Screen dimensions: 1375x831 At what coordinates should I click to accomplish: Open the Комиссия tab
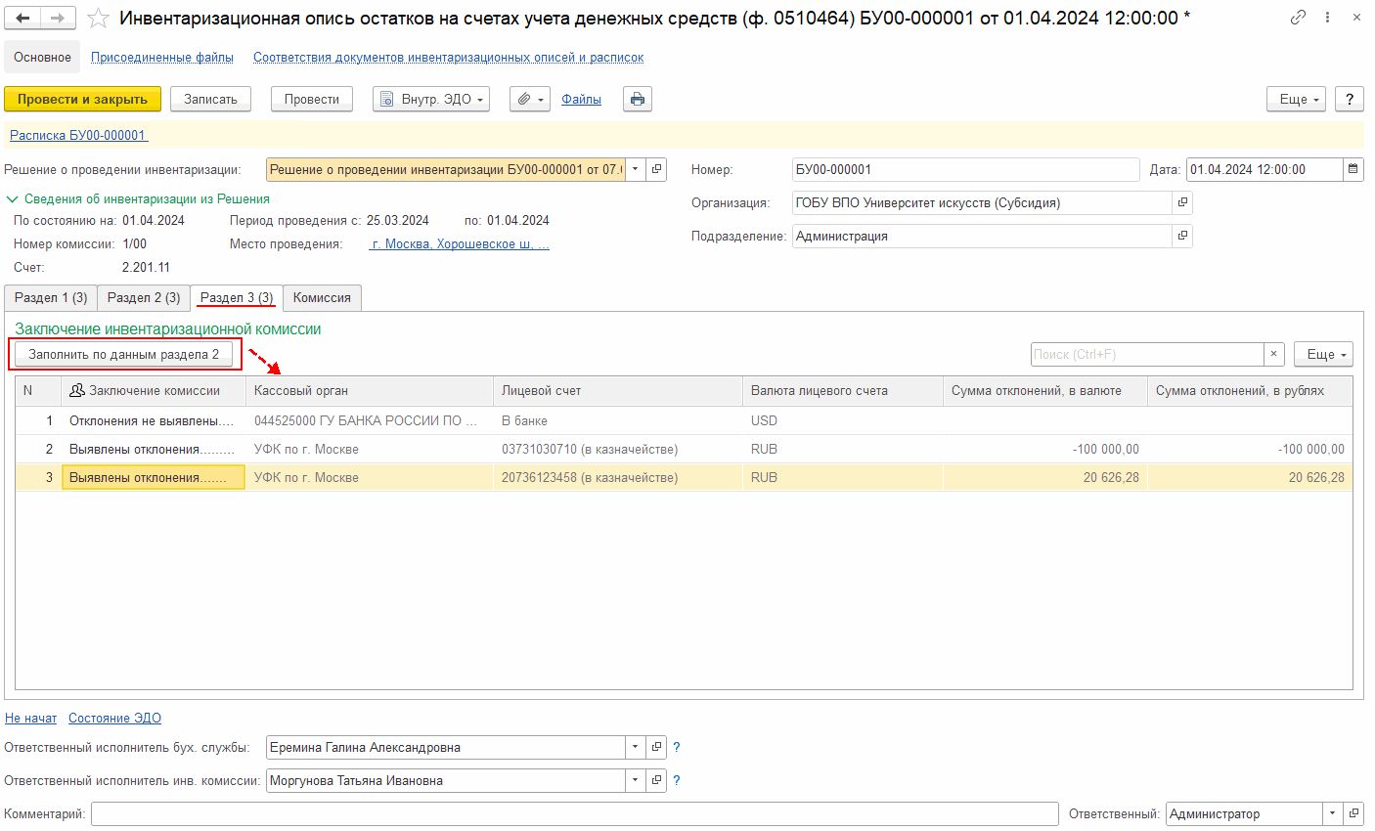click(322, 297)
